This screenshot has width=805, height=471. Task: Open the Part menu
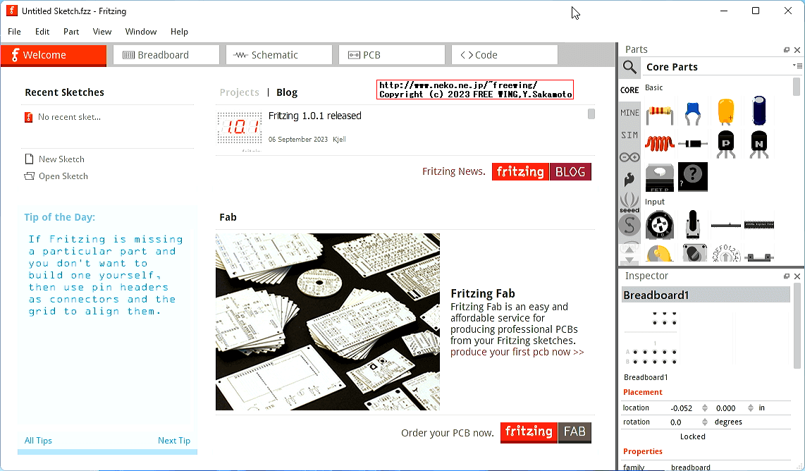tap(71, 31)
